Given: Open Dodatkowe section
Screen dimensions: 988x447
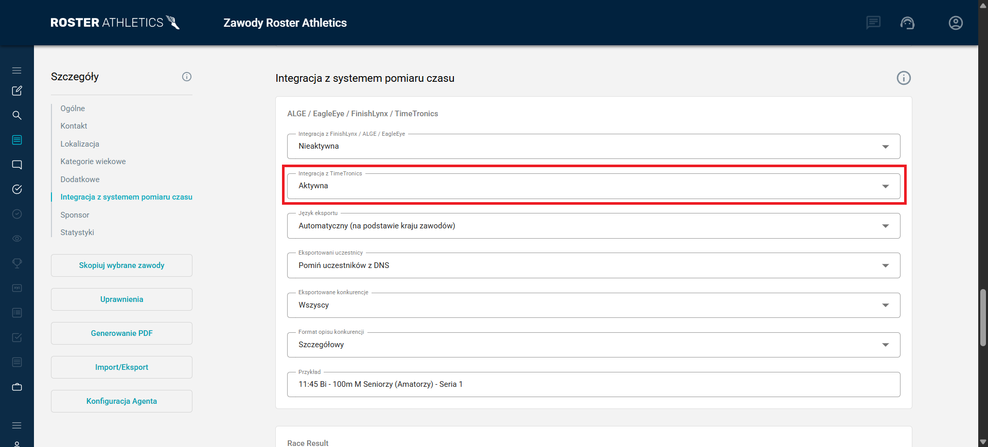Looking at the screenshot, I should point(80,180).
